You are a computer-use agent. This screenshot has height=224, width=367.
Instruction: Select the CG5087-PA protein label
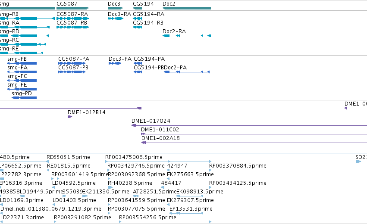(74, 59)
